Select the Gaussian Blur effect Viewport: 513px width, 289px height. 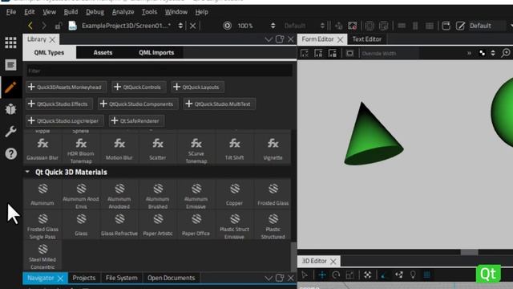(x=42, y=149)
